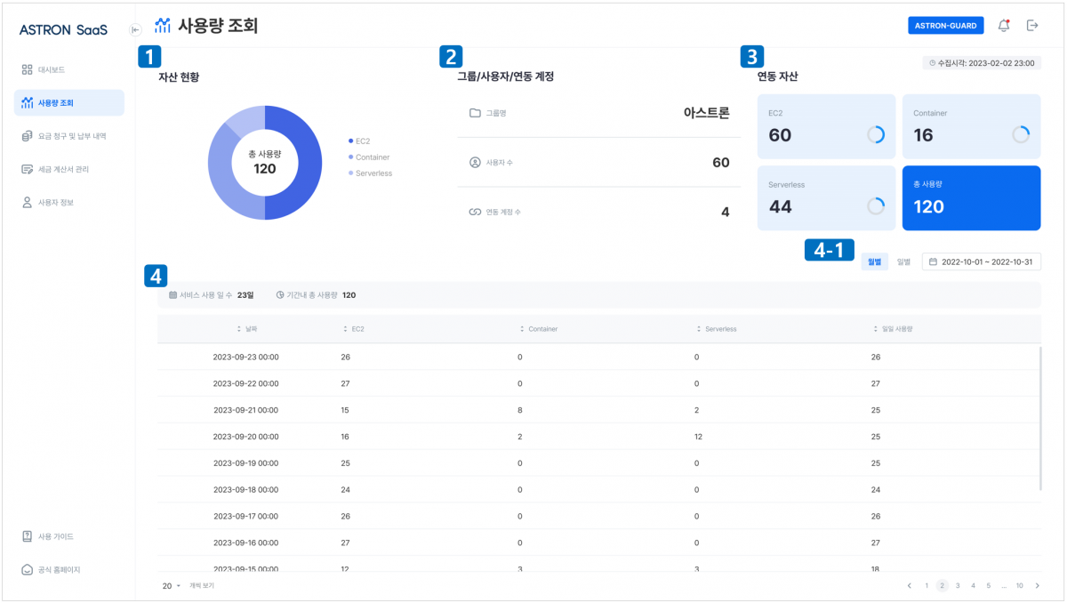Switch to the 일별 view
This screenshot has width=1067, height=603.
903,261
